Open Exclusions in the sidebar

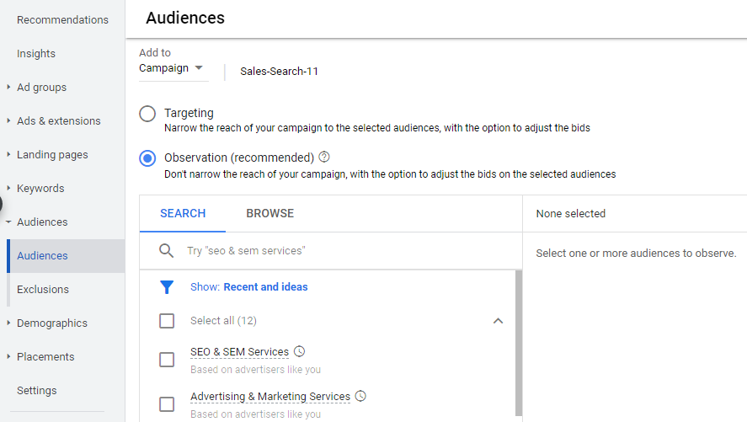43,290
